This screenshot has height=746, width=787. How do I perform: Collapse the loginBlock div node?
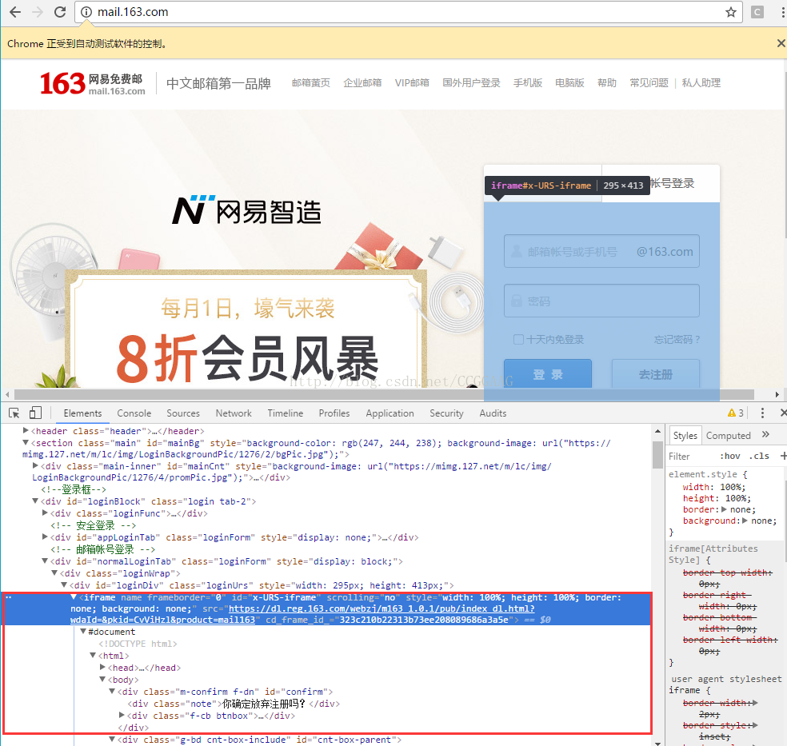(x=35, y=501)
